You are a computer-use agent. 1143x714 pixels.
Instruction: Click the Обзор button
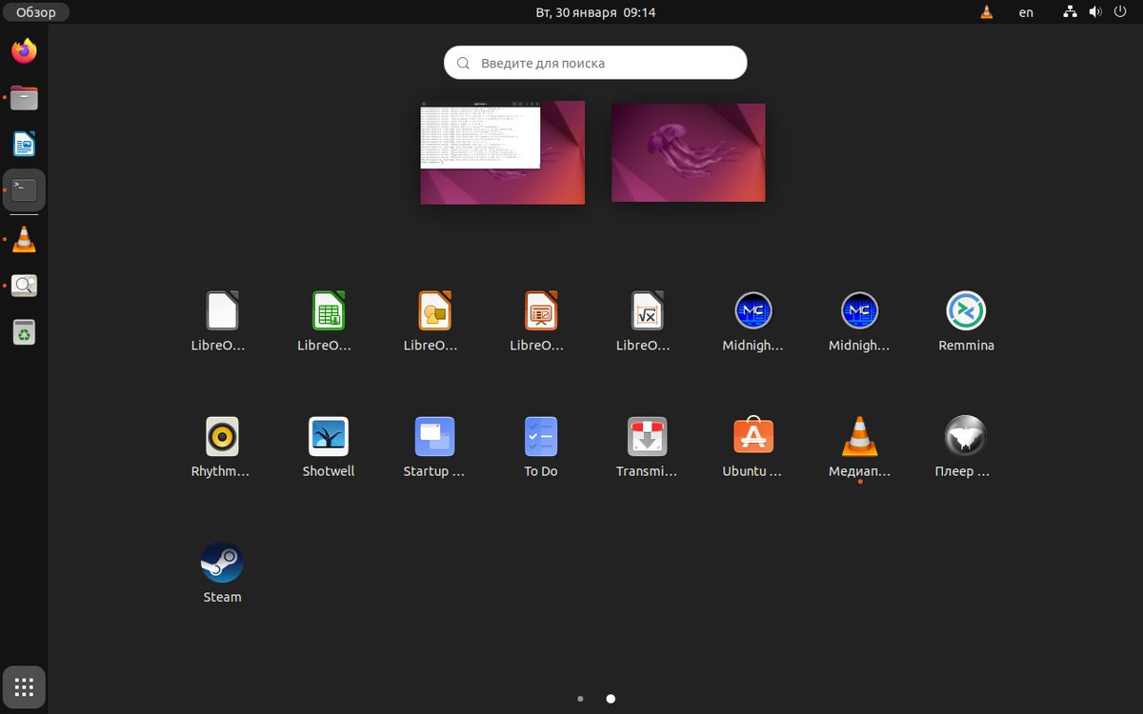(x=36, y=12)
